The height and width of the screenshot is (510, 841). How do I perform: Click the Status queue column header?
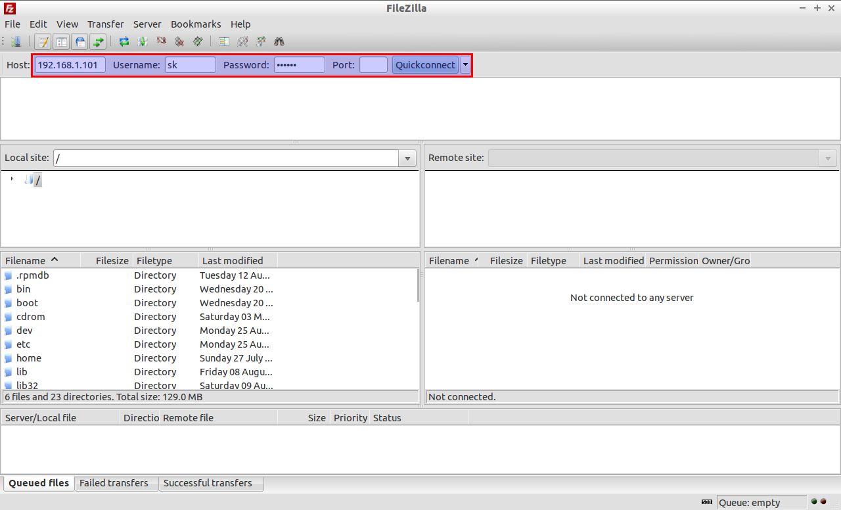click(x=419, y=418)
